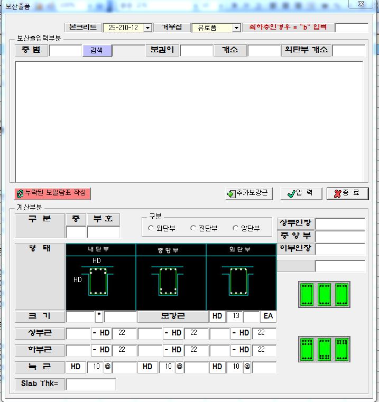Focus the first 크기 width field

(x=80, y=316)
